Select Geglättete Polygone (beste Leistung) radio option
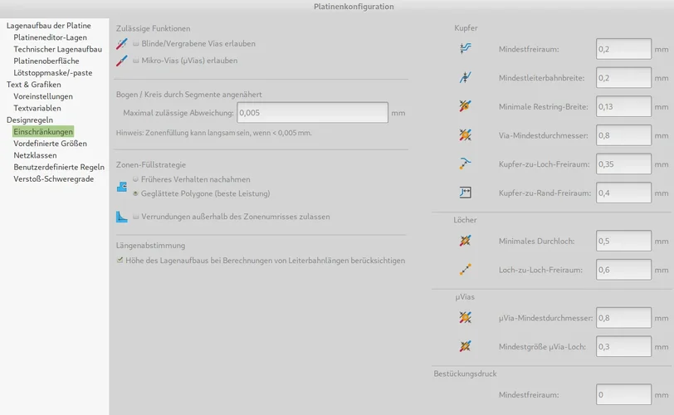Viewport: 674px width, 415px height. tap(135, 193)
